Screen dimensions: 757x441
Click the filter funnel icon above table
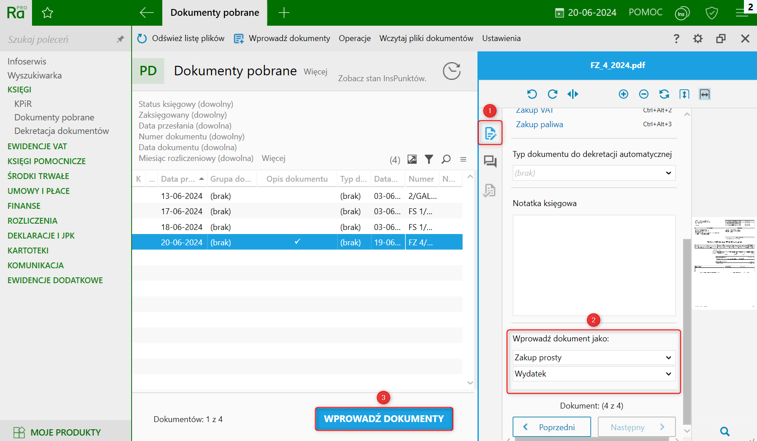coord(429,159)
